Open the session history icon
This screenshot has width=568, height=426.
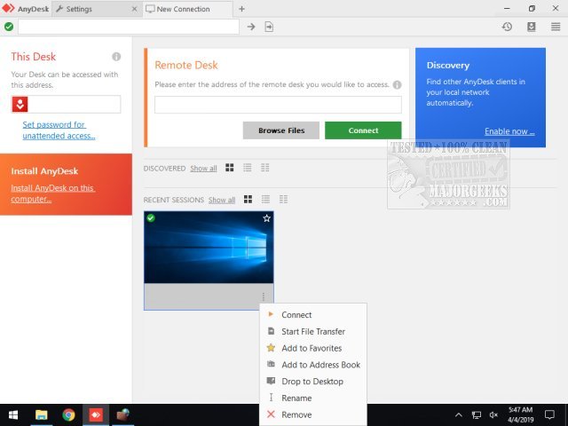click(507, 27)
